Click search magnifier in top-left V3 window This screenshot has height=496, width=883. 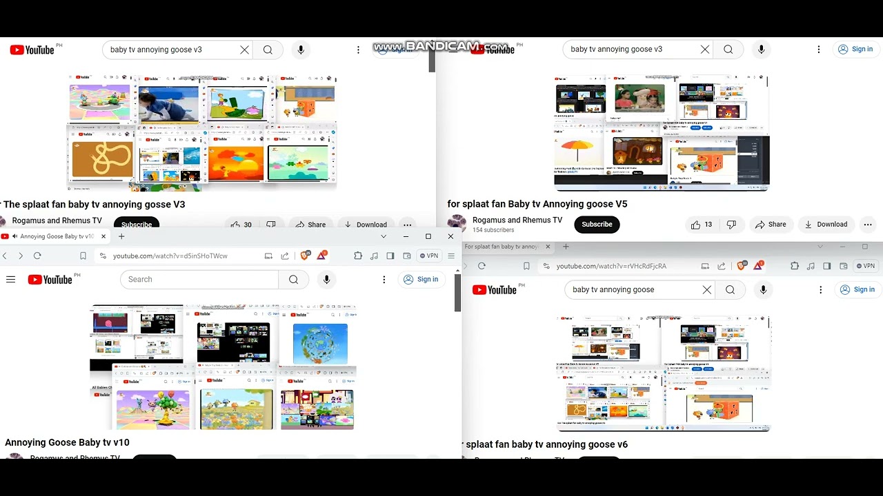click(x=268, y=50)
